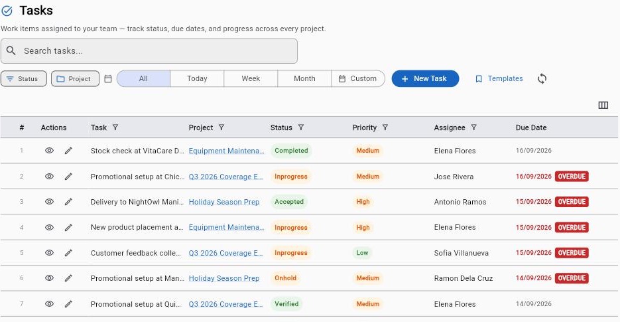Edit the Promotional setup at Qui task

(x=68, y=304)
